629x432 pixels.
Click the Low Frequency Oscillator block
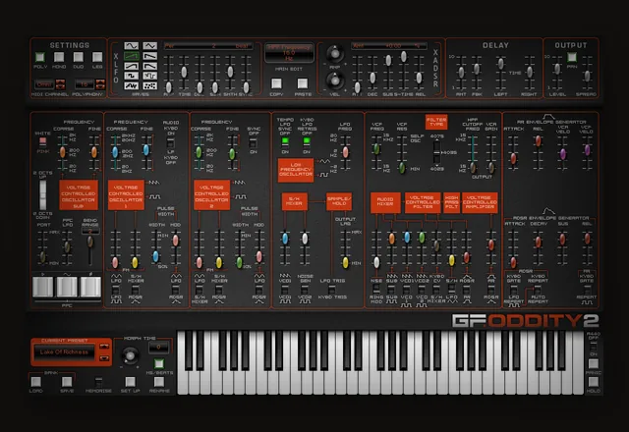click(x=296, y=170)
